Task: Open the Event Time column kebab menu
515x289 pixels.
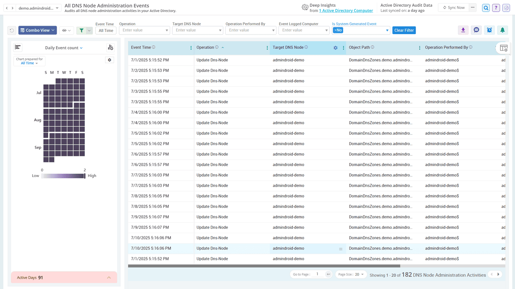Action: point(190,48)
